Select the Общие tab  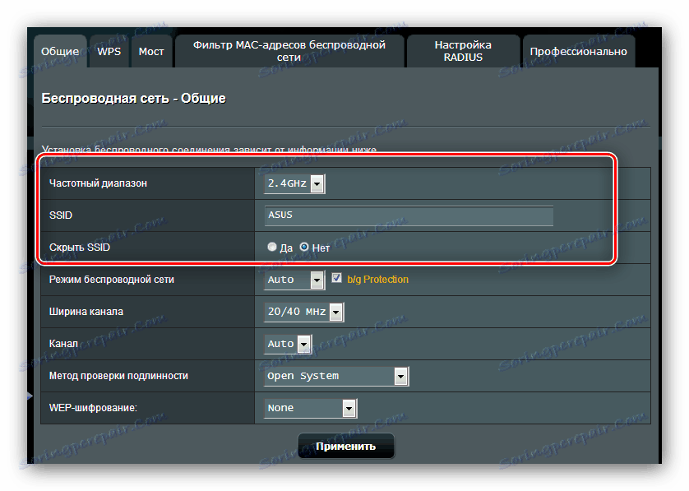pos(61,51)
